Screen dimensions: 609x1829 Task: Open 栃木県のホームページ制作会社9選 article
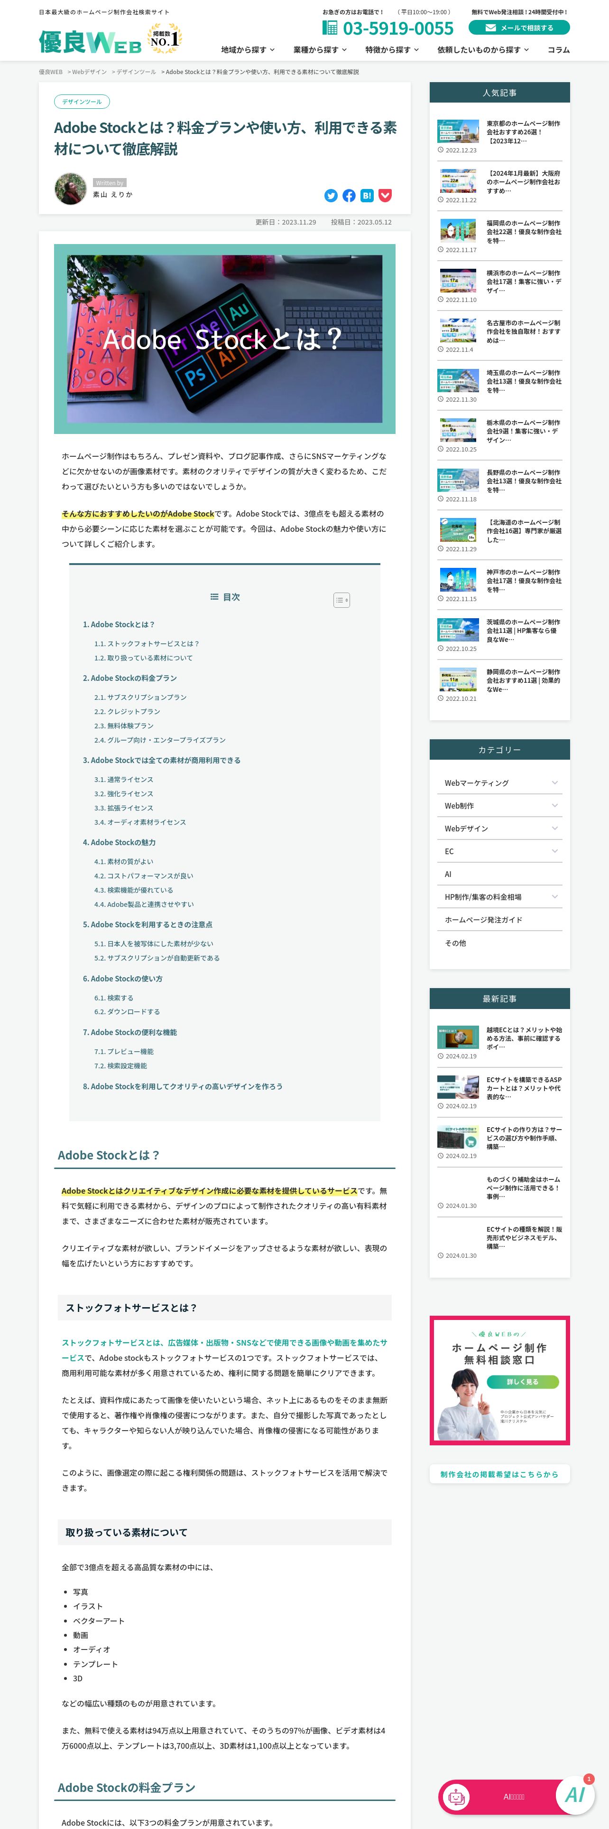click(523, 431)
